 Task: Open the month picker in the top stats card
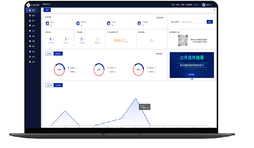161,18
